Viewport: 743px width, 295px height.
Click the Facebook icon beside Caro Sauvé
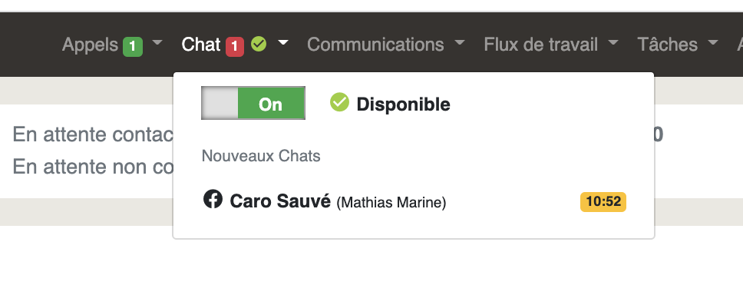click(213, 199)
